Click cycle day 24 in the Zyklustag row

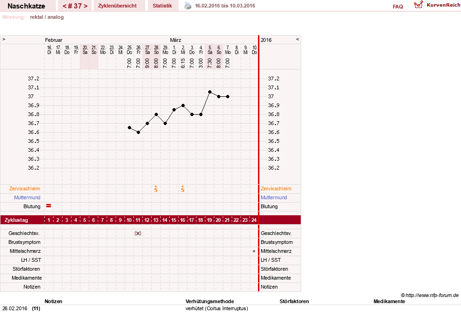click(x=254, y=220)
